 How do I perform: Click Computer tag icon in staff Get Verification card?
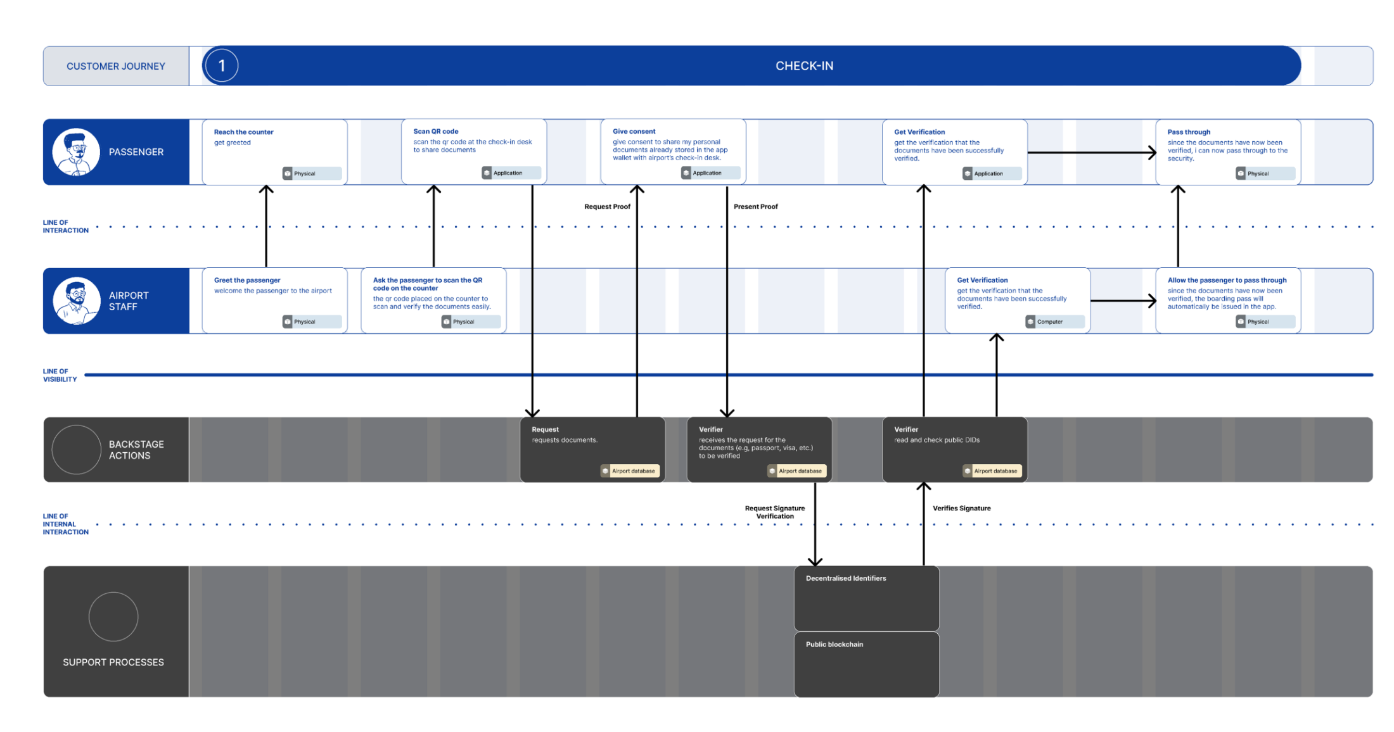coord(1031,322)
